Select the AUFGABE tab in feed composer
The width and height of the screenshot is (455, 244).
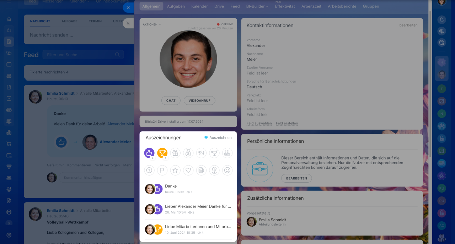coord(69,21)
